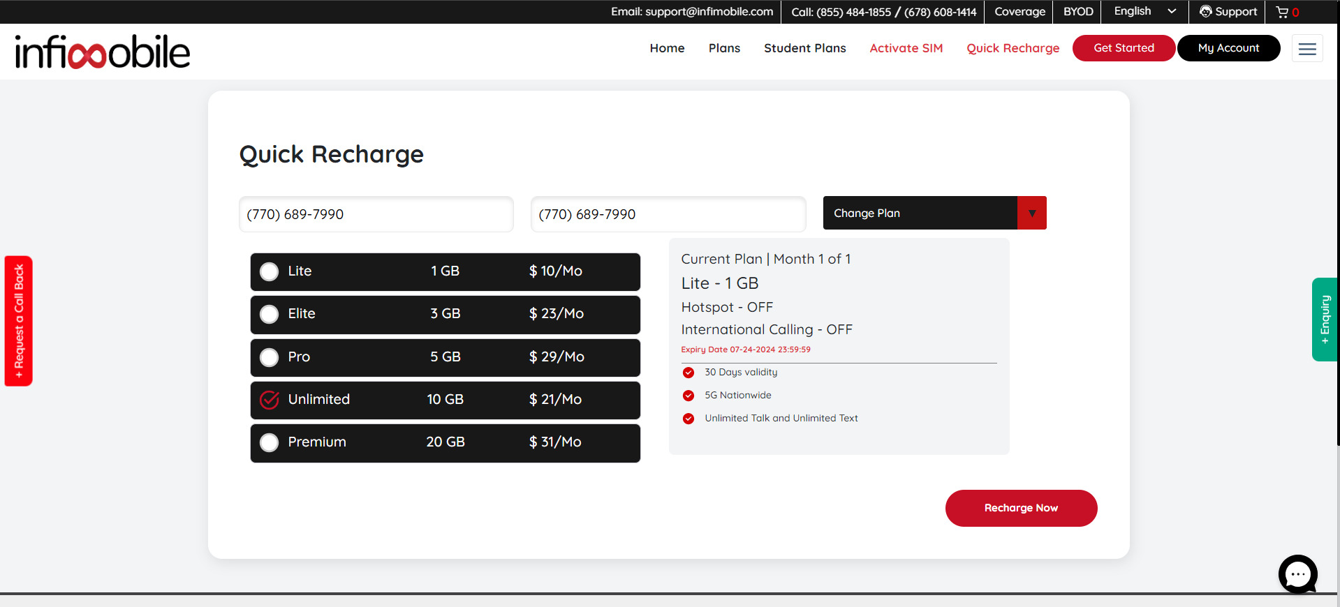This screenshot has height=607, width=1340.
Task: Click the Recharge Now button
Action: (x=1021, y=508)
